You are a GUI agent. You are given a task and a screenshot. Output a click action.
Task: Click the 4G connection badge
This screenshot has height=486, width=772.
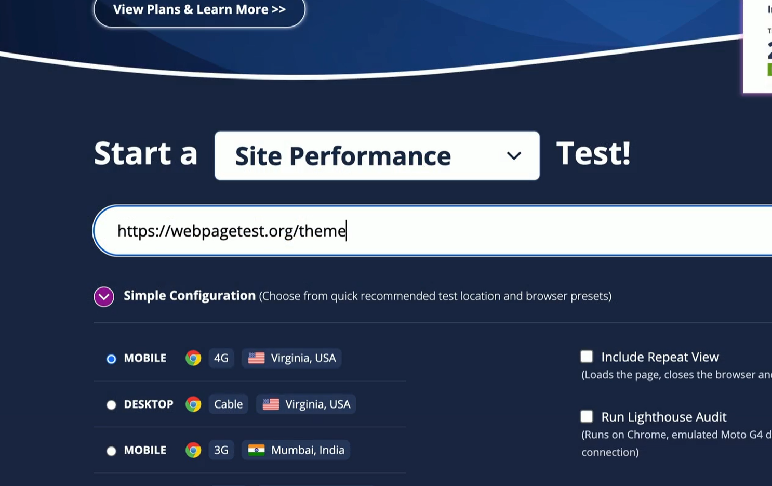point(221,358)
